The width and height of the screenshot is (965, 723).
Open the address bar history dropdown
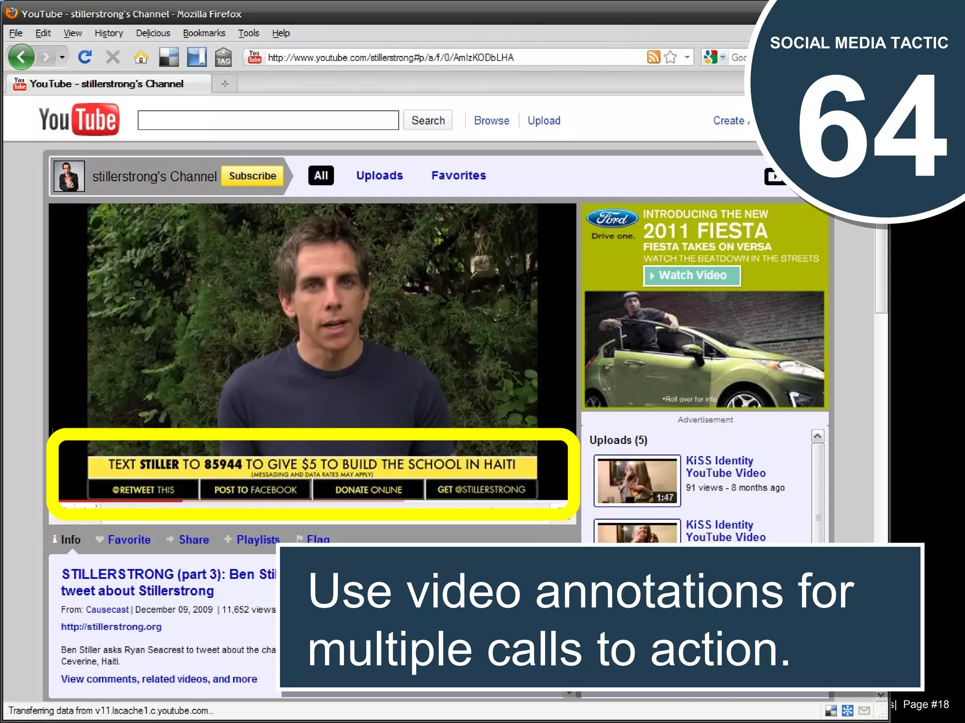[687, 57]
